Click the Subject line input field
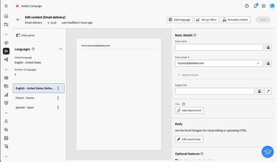277x162 pixels. 215,91
